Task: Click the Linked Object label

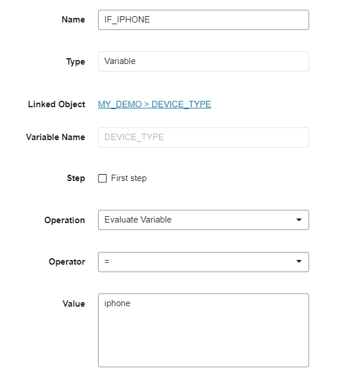Action: click(x=57, y=104)
